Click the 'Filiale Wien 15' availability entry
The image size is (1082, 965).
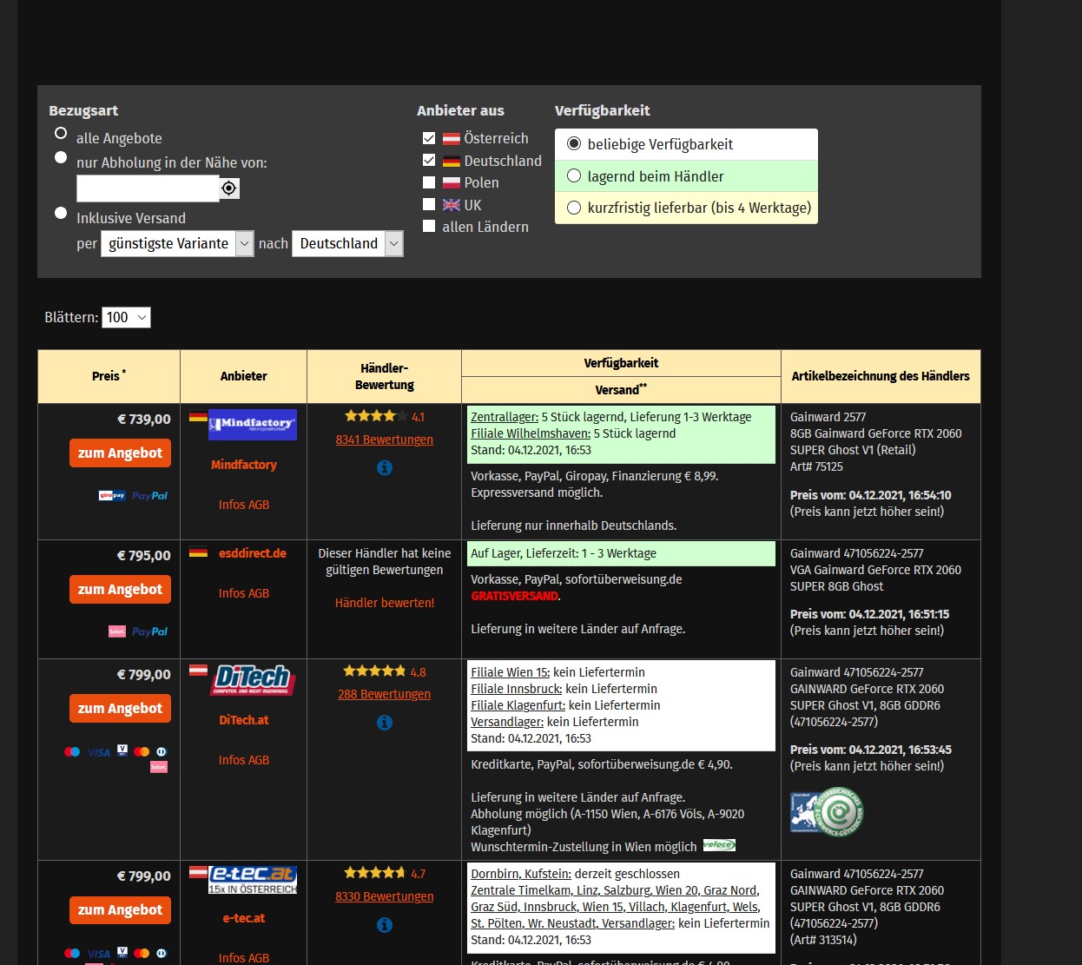pyautogui.click(x=511, y=672)
